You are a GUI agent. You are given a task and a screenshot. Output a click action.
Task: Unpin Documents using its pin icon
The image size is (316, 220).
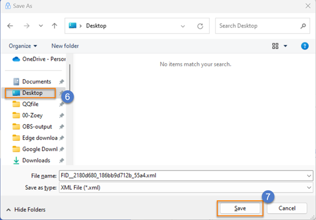pos(62,81)
